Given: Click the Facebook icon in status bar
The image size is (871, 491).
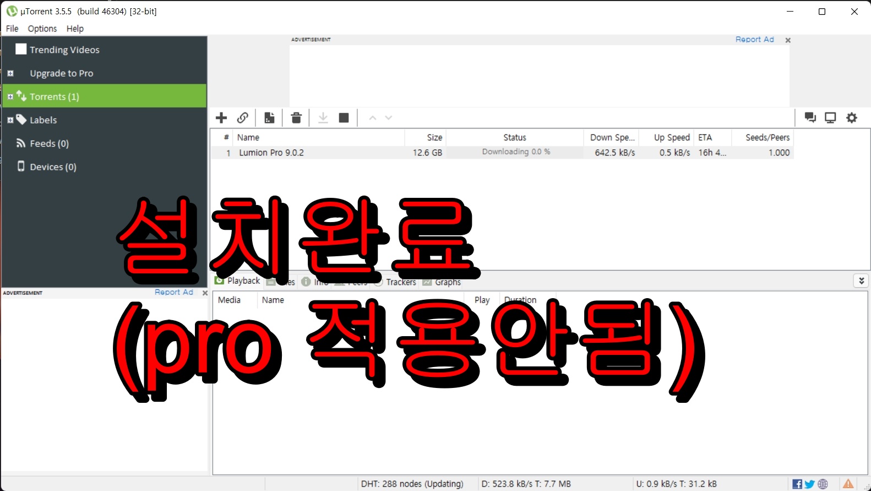Looking at the screenshot, I should click(797, 484).
